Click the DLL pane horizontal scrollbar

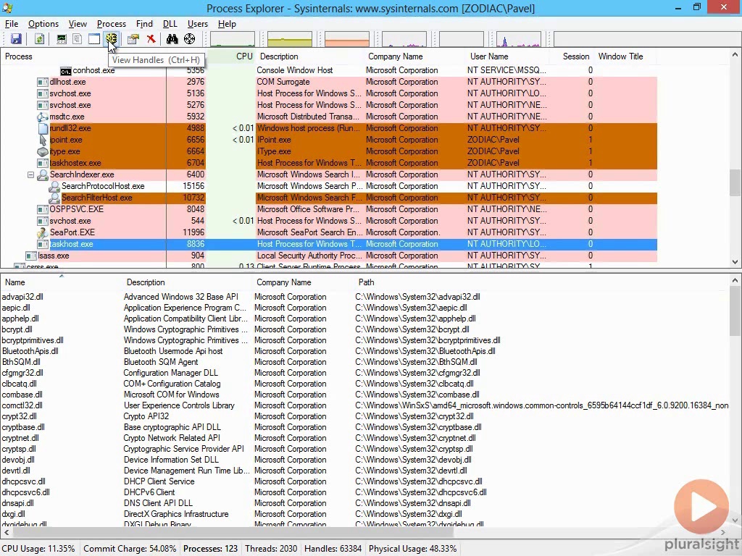233,533
